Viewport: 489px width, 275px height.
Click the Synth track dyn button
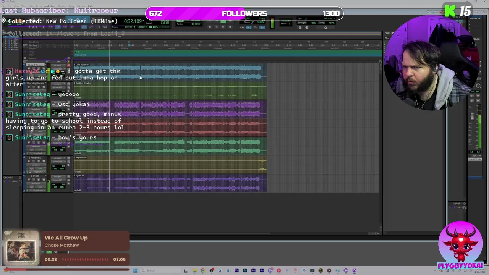pos(32,187)
